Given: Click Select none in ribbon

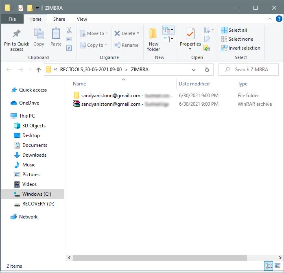Looking at the screenshot, I should [237, 39].
